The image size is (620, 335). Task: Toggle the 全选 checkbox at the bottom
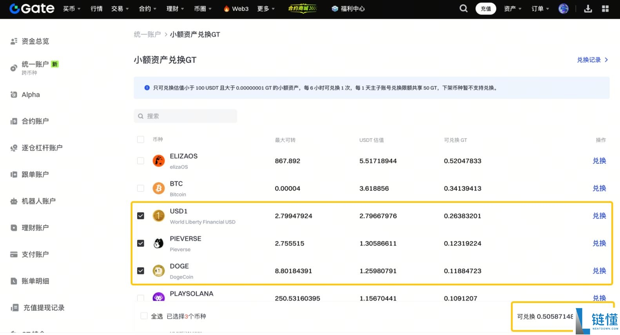click(x=144, y=316)
